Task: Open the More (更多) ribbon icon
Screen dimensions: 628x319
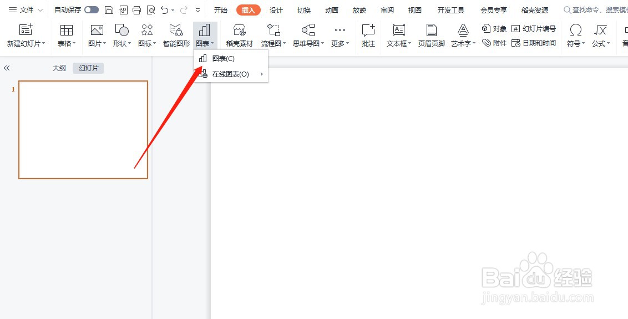Action: pos(340,30)
